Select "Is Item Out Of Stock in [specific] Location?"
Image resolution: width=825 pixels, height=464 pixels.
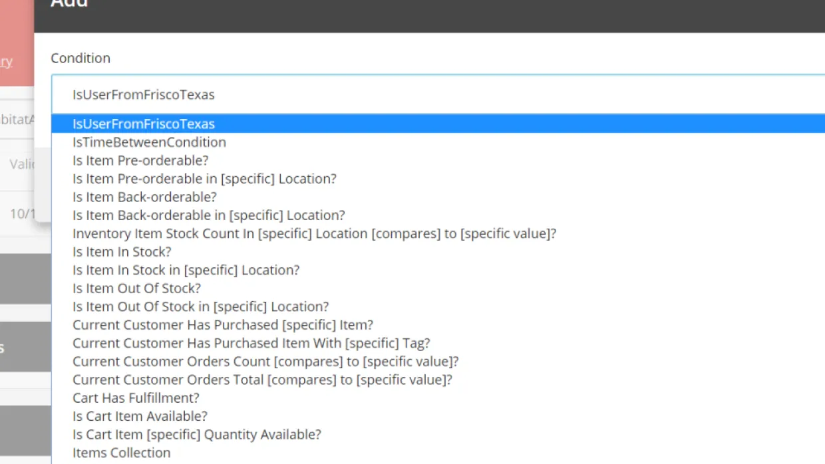point(200,306)
